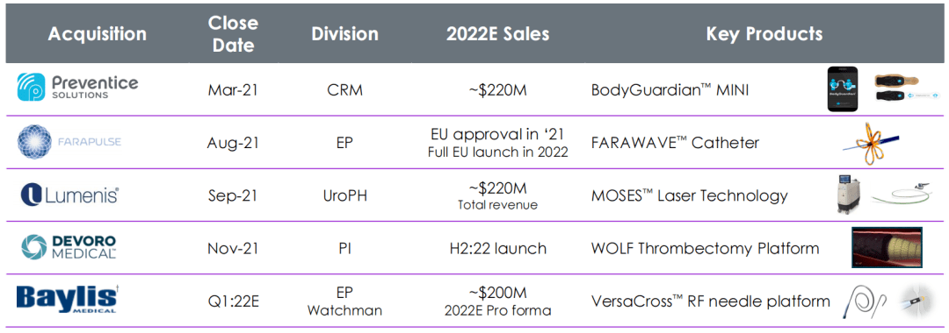
Task: Click the Preventice Solutions logo
Action: click(x=76, y=87)
